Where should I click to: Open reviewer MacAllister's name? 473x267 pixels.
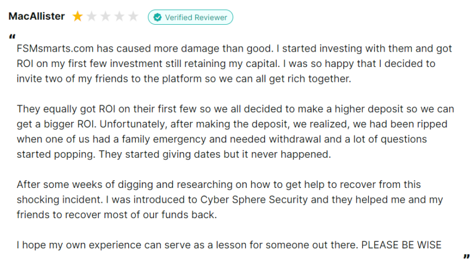point(36,16)
